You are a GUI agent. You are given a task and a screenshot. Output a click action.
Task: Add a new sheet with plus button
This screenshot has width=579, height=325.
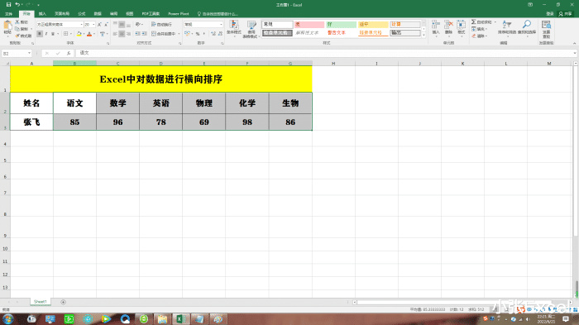(63, 302)
